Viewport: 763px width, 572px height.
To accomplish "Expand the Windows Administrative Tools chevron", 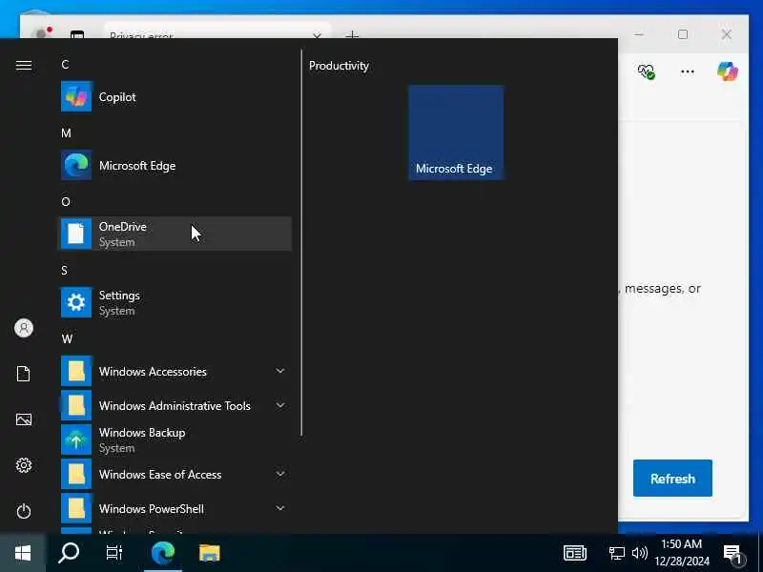I will point(280,405).
